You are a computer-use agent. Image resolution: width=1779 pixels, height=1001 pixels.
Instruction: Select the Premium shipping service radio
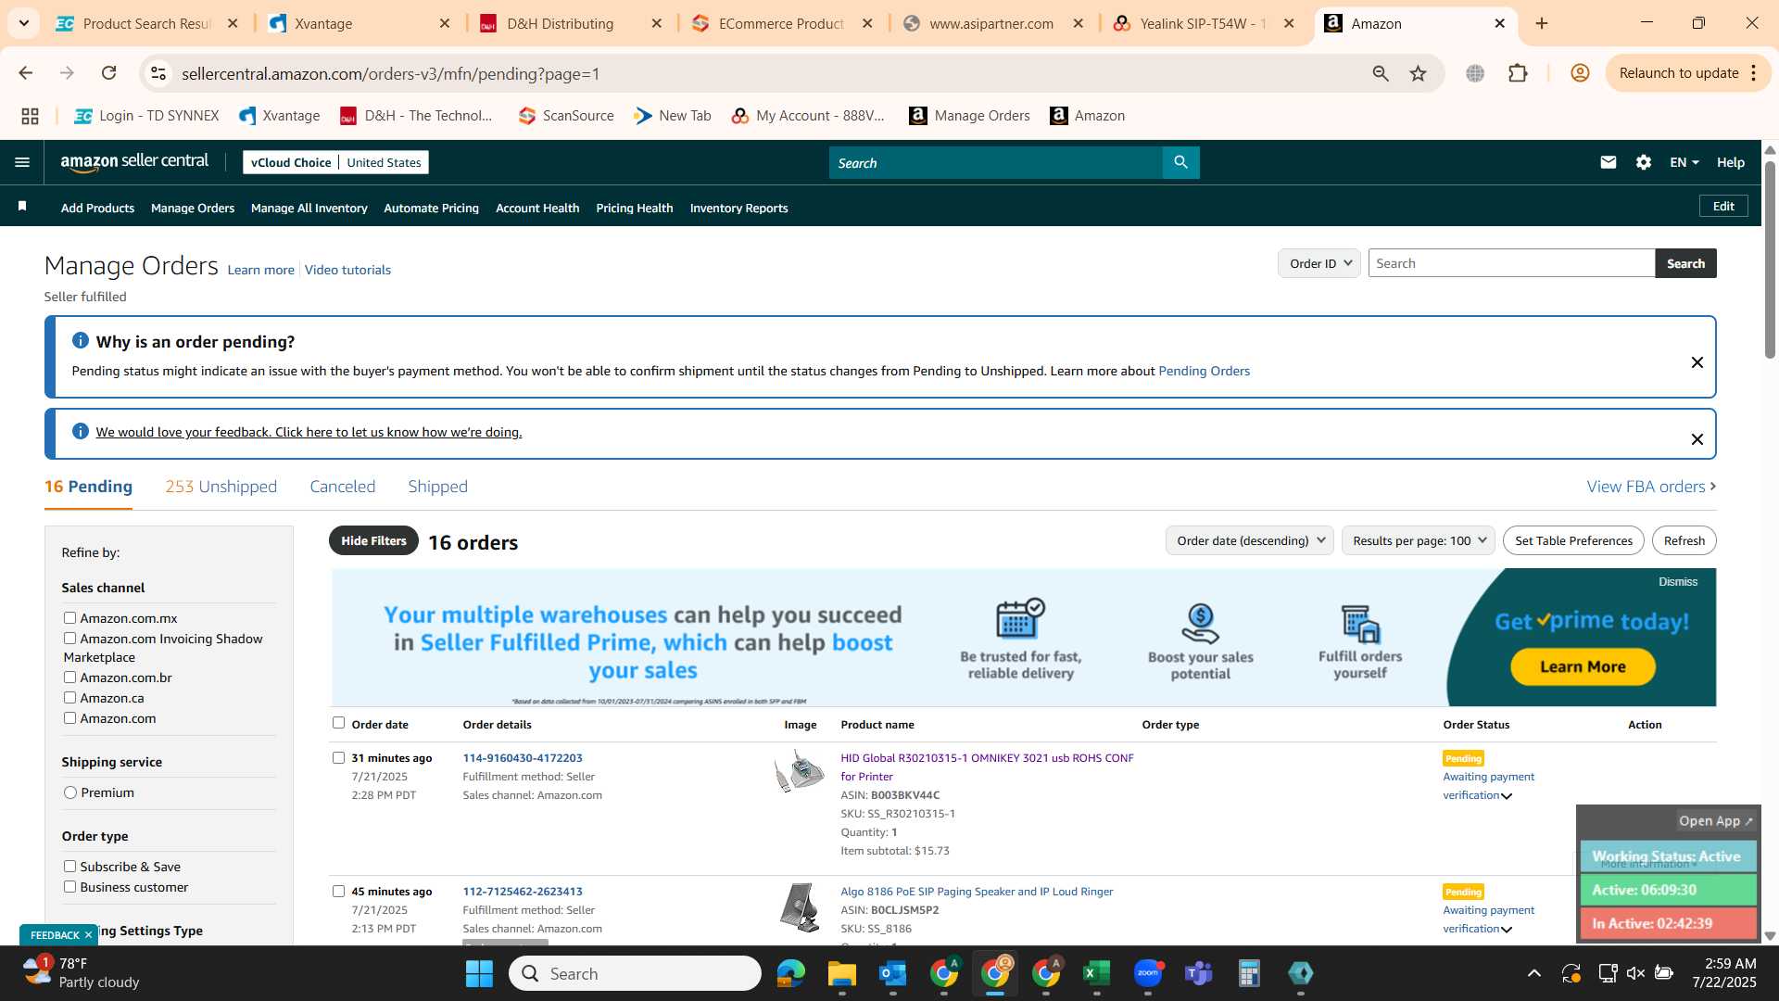[70, 792]
